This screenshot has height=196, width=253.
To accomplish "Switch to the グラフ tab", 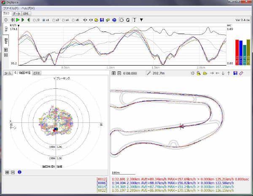I will [6, 13].
